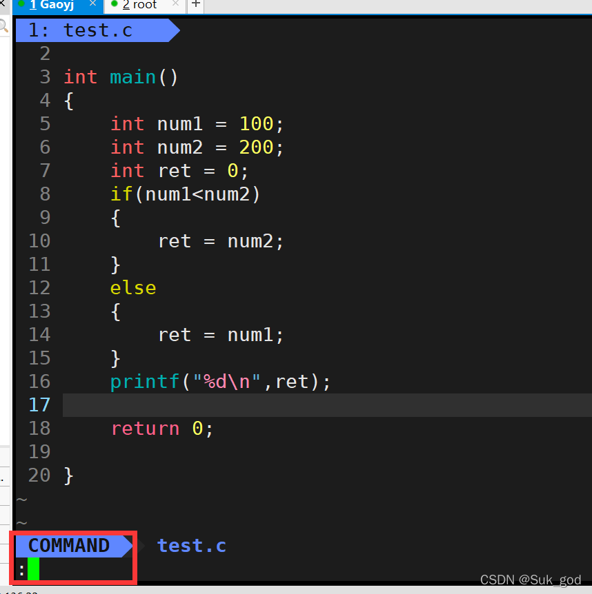Click 'return 0;' on line 18
Image resolution: width=592 pixels, height=594 pixels.
(x=162, y=429)
